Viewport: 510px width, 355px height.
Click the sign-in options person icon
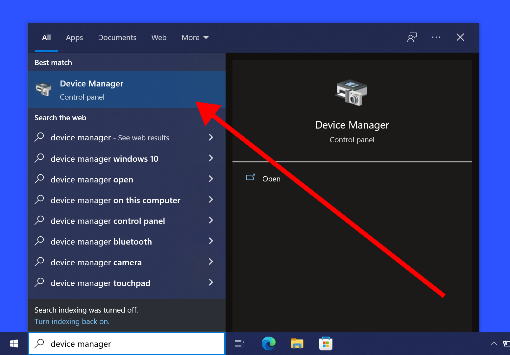[x=412, y=37]
